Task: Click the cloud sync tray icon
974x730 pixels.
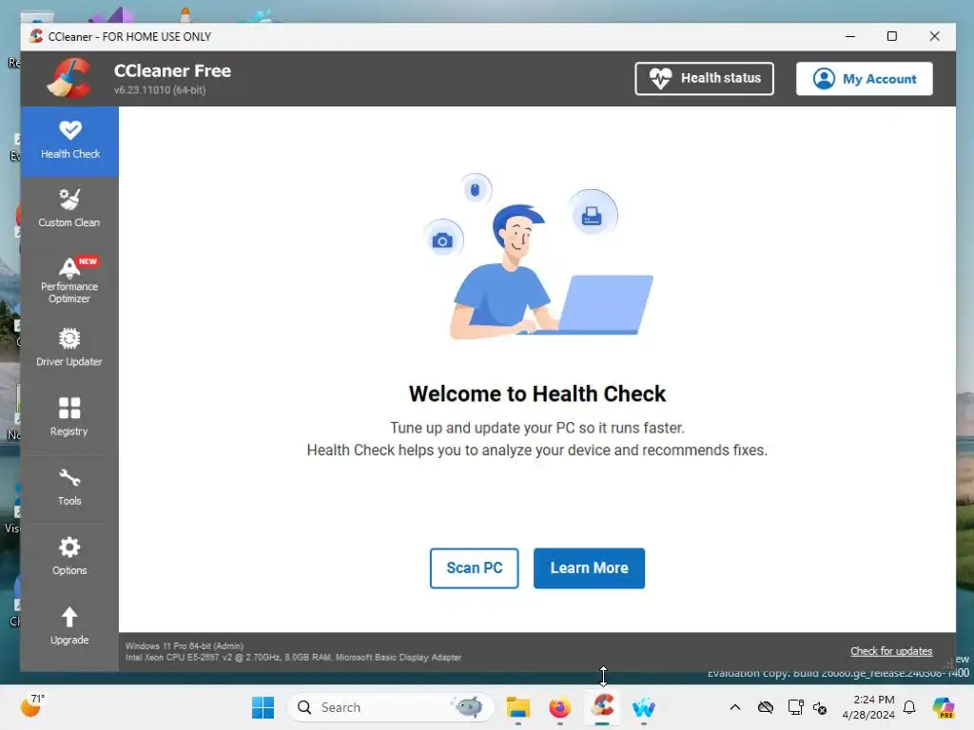Action: [766, 707]
